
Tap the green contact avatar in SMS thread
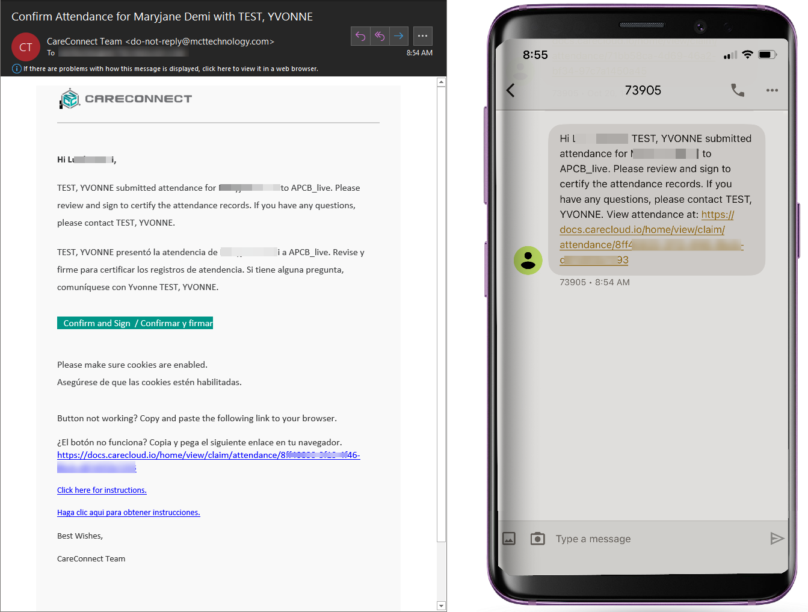point(528,261)
